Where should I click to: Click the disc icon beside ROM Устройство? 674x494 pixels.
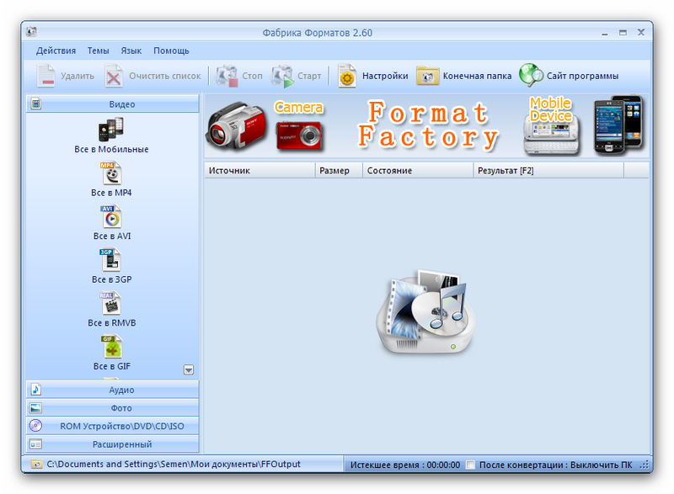click(x=35, y=425)
